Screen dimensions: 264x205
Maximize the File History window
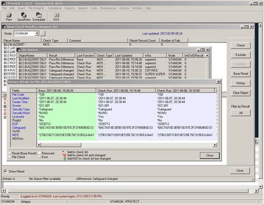point(203,50)
